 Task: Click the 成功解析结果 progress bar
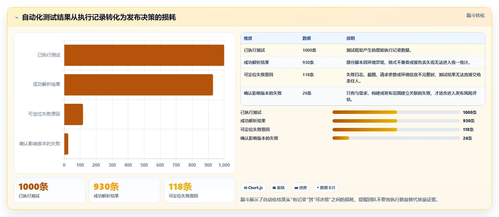(396, 121)
